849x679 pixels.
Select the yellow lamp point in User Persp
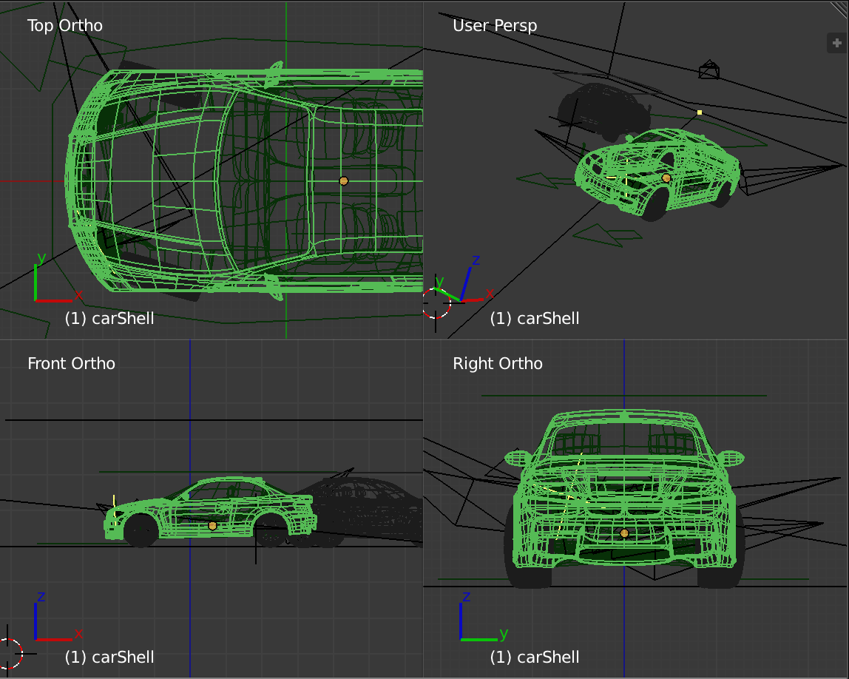tap(699, 112)
